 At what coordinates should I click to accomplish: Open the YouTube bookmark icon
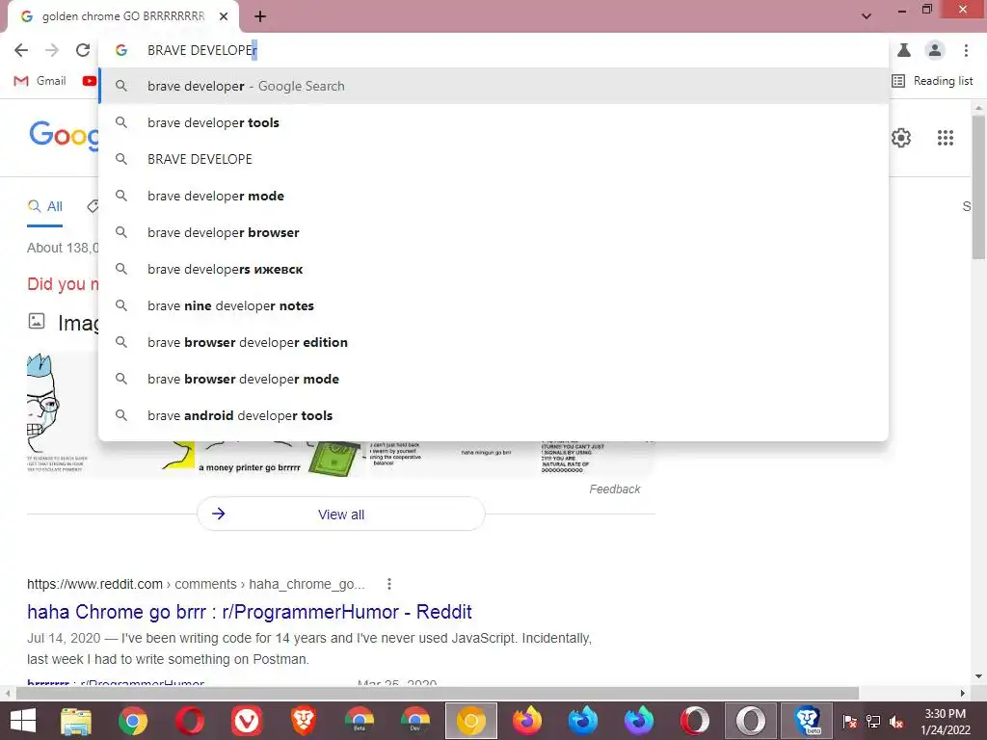click(x=90, y=81)
